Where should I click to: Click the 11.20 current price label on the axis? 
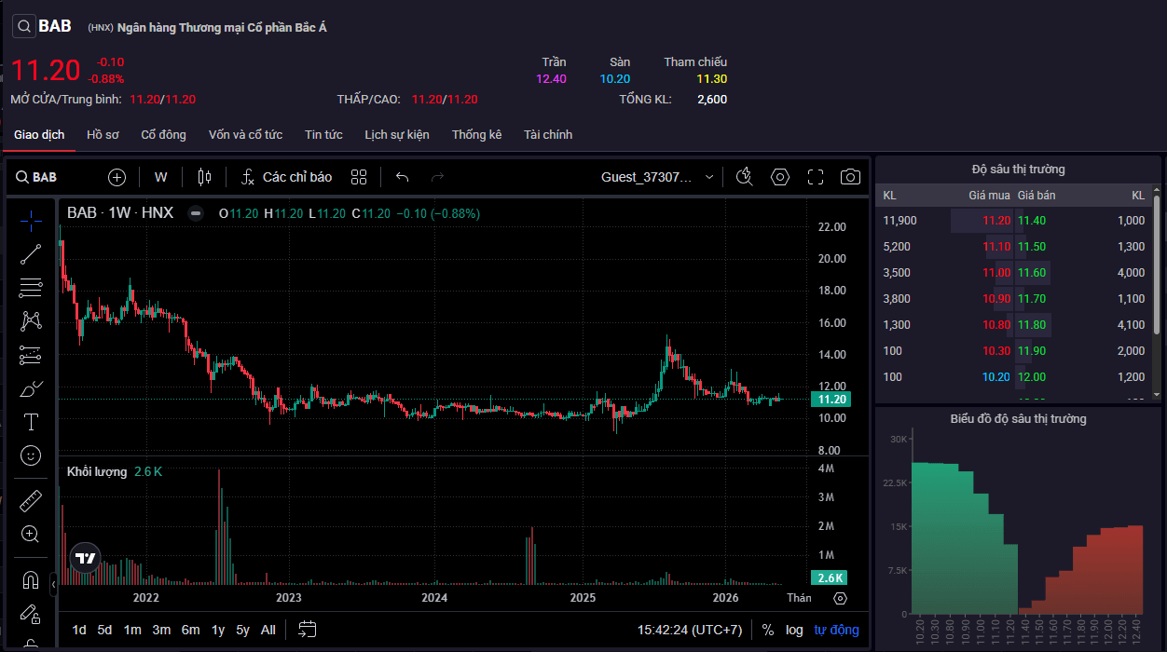pos(831,399)
